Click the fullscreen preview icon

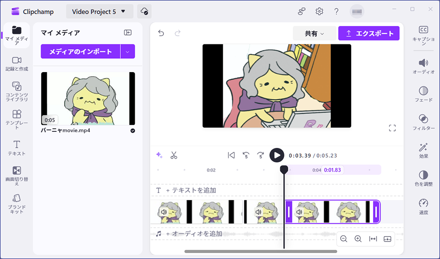click(x=392, y=128)
